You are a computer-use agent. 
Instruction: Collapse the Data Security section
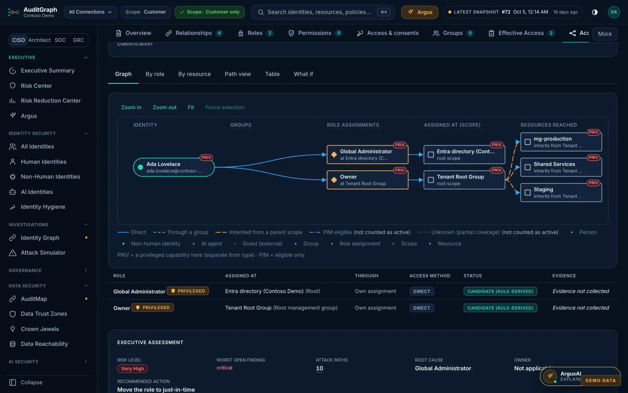[x=86, y=286]
